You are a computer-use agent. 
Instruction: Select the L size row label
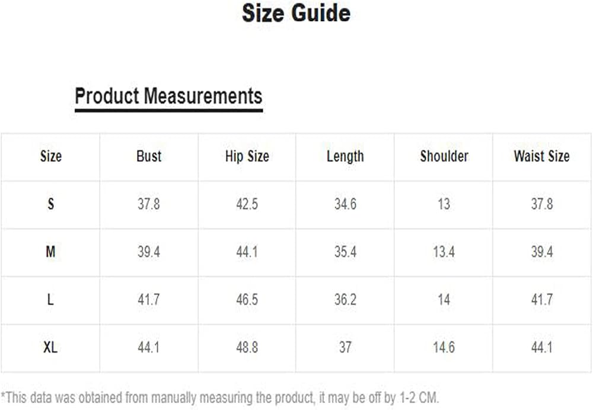pyautogui.click(x=50, y=300)
